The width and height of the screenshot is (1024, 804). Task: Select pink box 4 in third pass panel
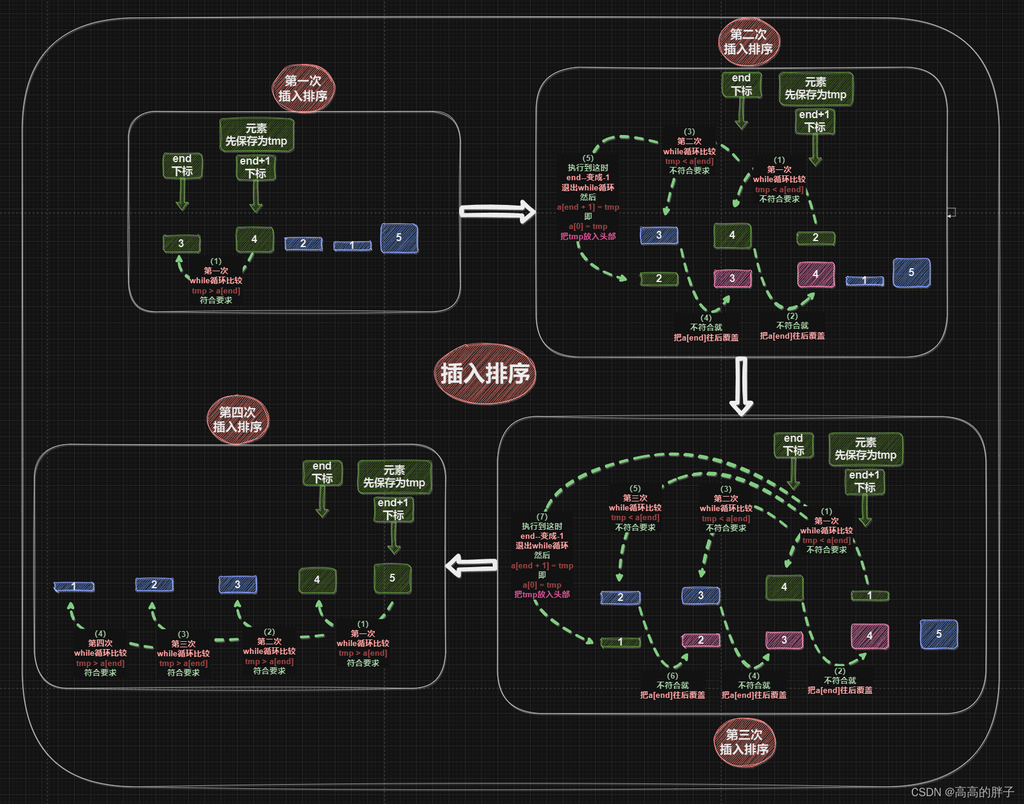pos(870,636)
